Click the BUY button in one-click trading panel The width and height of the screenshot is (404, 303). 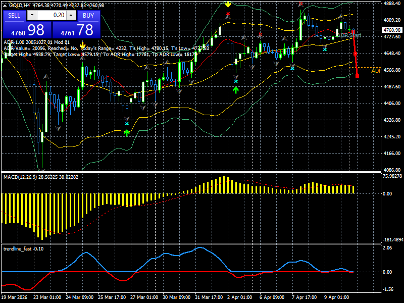click(88, 16)
